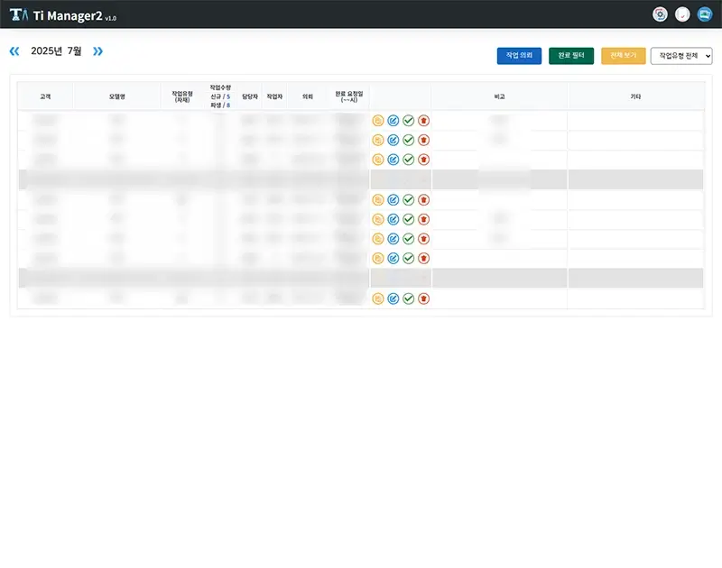722x568 pixels.
Task: Open the settings gear icon in top header
Action: (x=660, y=14)
